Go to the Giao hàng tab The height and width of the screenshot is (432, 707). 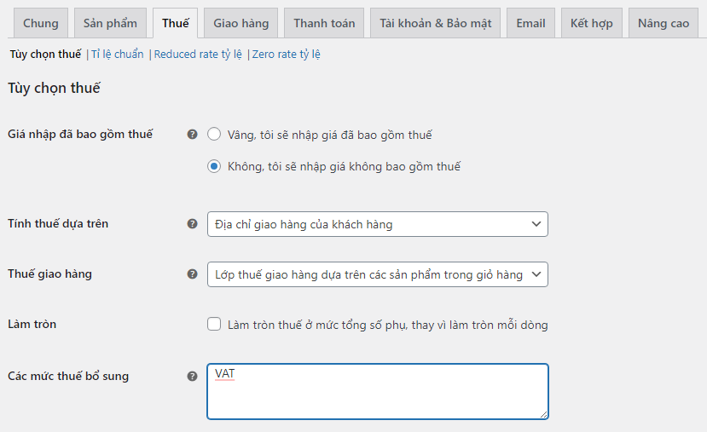pyautogui.click(x=240, y=23)
